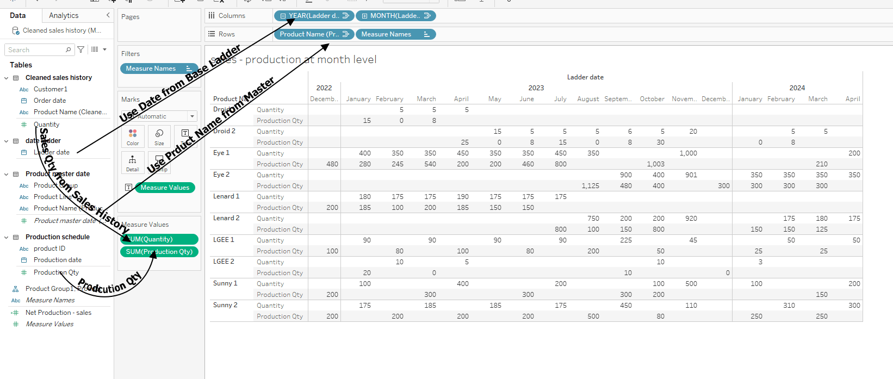Viewport: 893px width, 379px height.
Task: Click the Size marks card button
Action: tap(159, 136)
